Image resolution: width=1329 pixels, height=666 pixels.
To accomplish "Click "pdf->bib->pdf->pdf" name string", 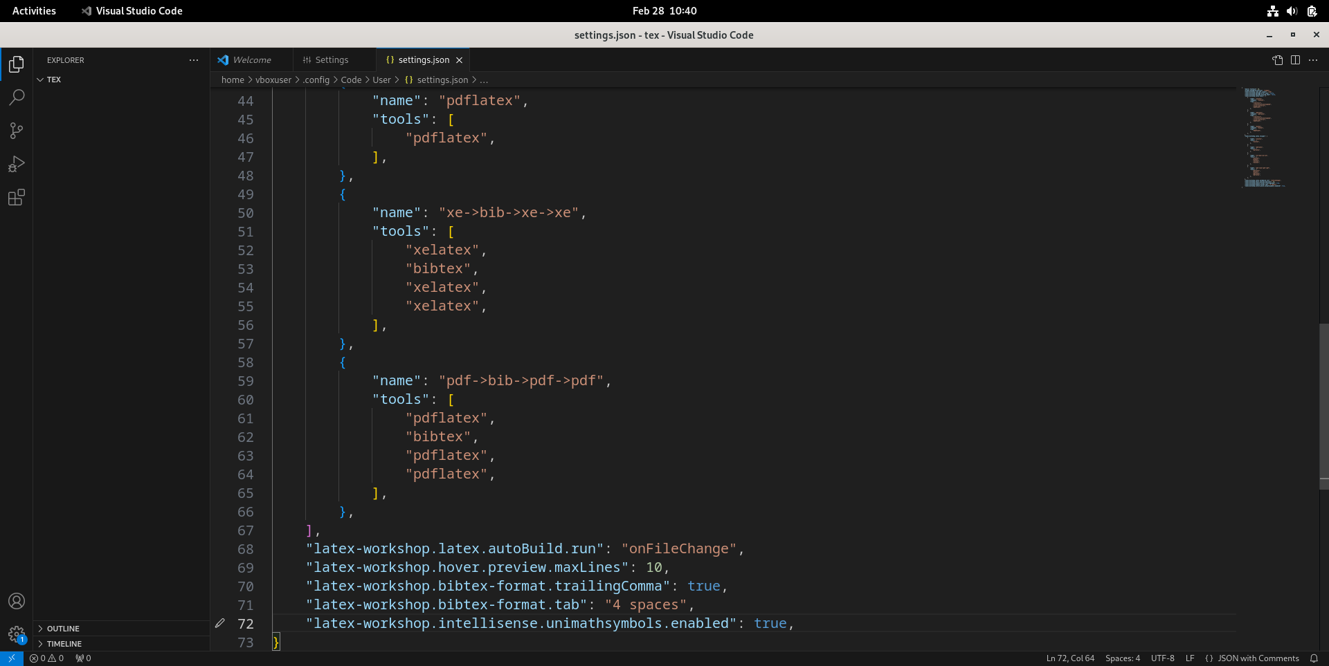I will coord(521,381).
